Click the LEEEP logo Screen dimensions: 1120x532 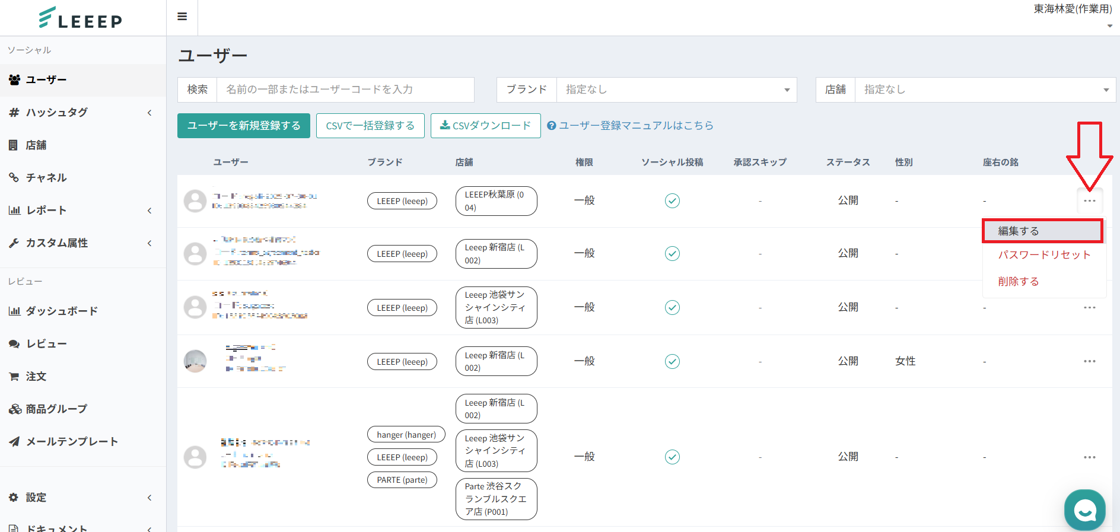81,18
